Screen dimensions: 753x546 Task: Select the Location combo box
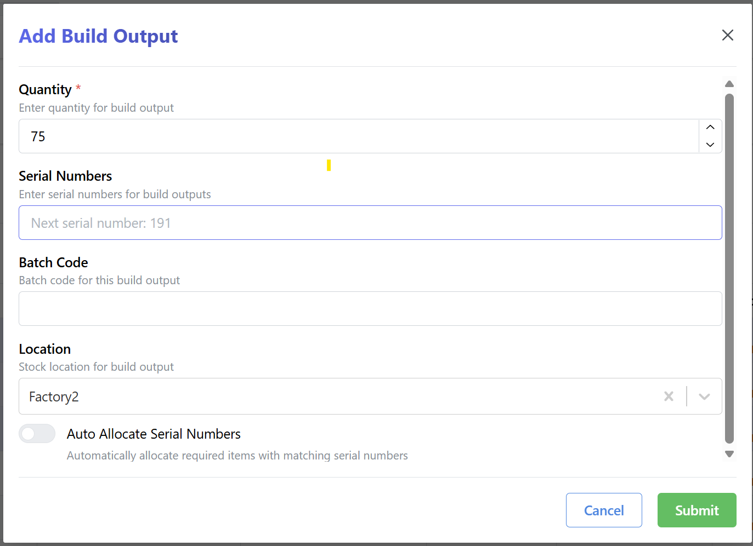[x=329, y=396]
